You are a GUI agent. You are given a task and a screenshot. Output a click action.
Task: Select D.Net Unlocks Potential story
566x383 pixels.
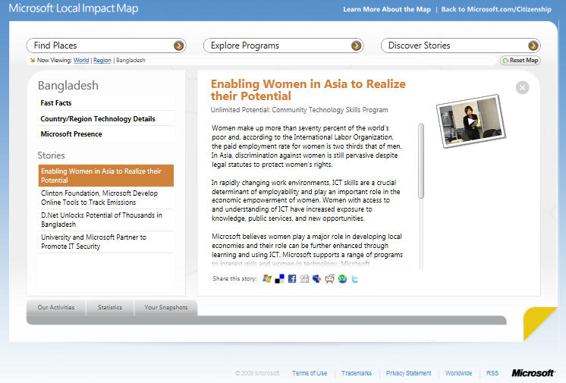[105, 220]
